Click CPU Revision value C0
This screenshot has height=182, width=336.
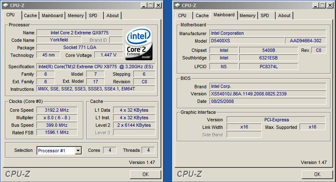[x=144, y=82]
